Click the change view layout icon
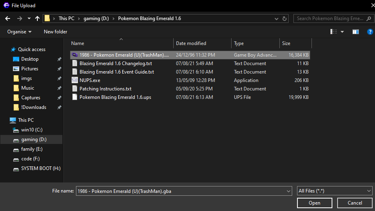 point(334,32)
